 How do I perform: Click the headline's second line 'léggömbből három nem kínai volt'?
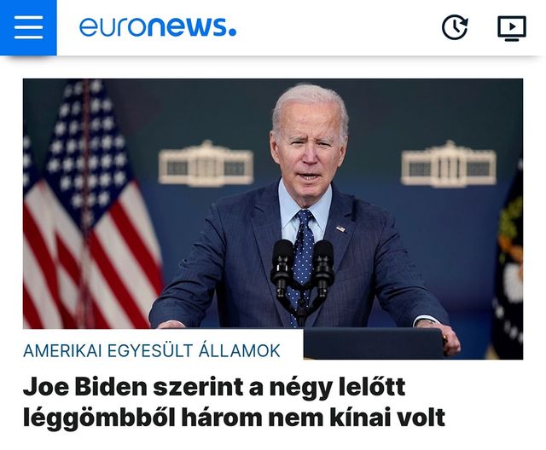coord(234,418)
